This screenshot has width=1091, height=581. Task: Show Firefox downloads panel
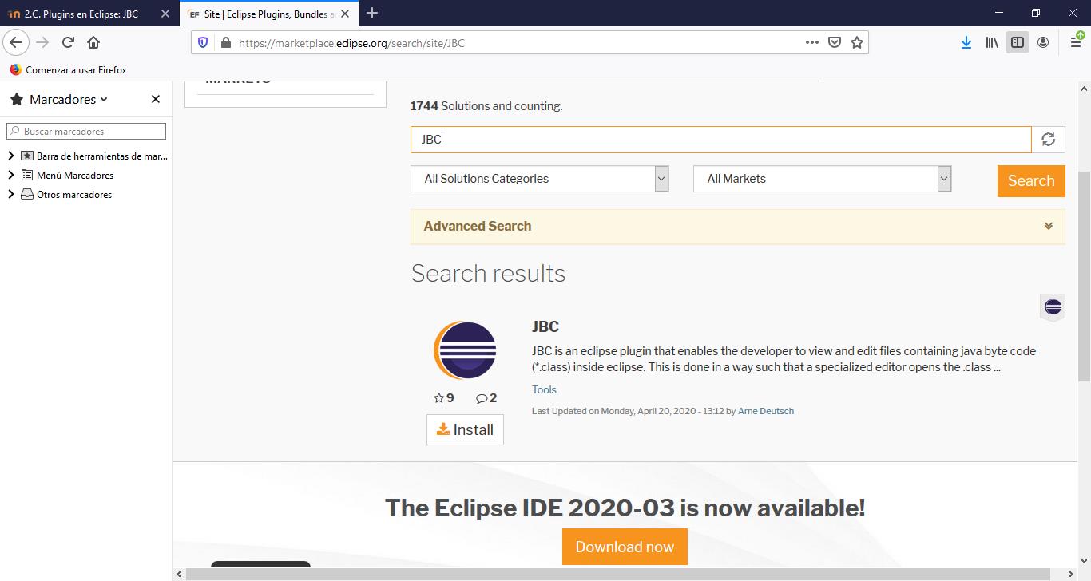click(x=966, y=42)
